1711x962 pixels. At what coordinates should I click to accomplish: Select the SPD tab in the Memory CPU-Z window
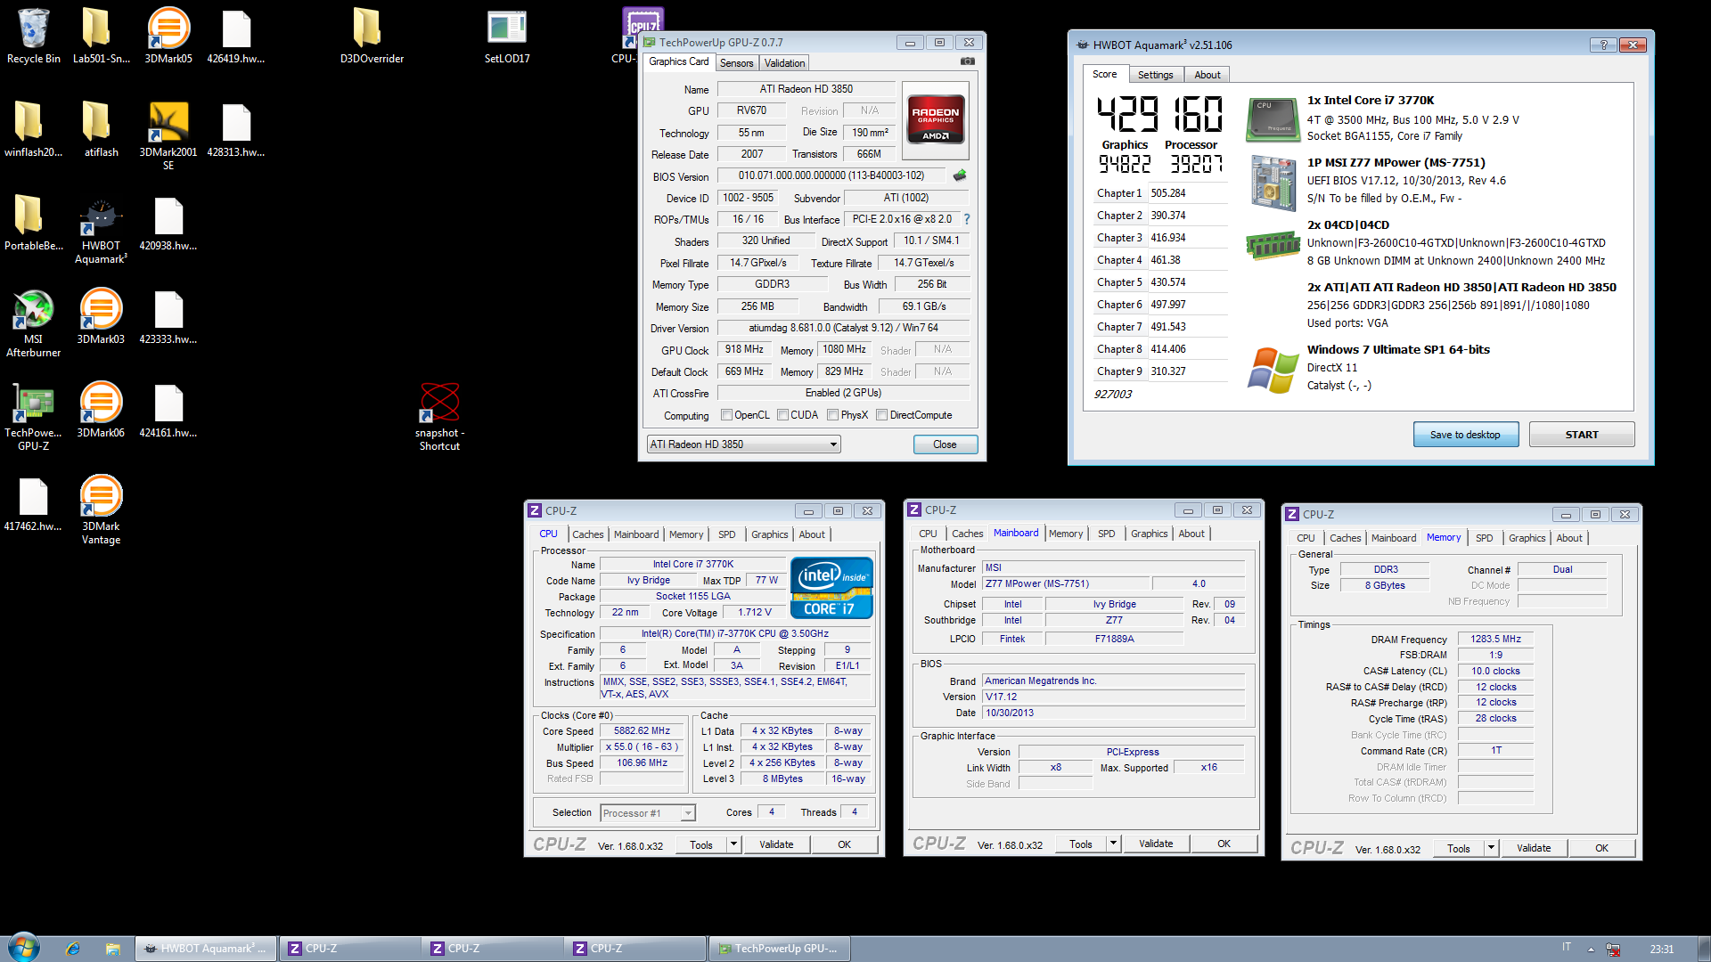point(1484,538)
